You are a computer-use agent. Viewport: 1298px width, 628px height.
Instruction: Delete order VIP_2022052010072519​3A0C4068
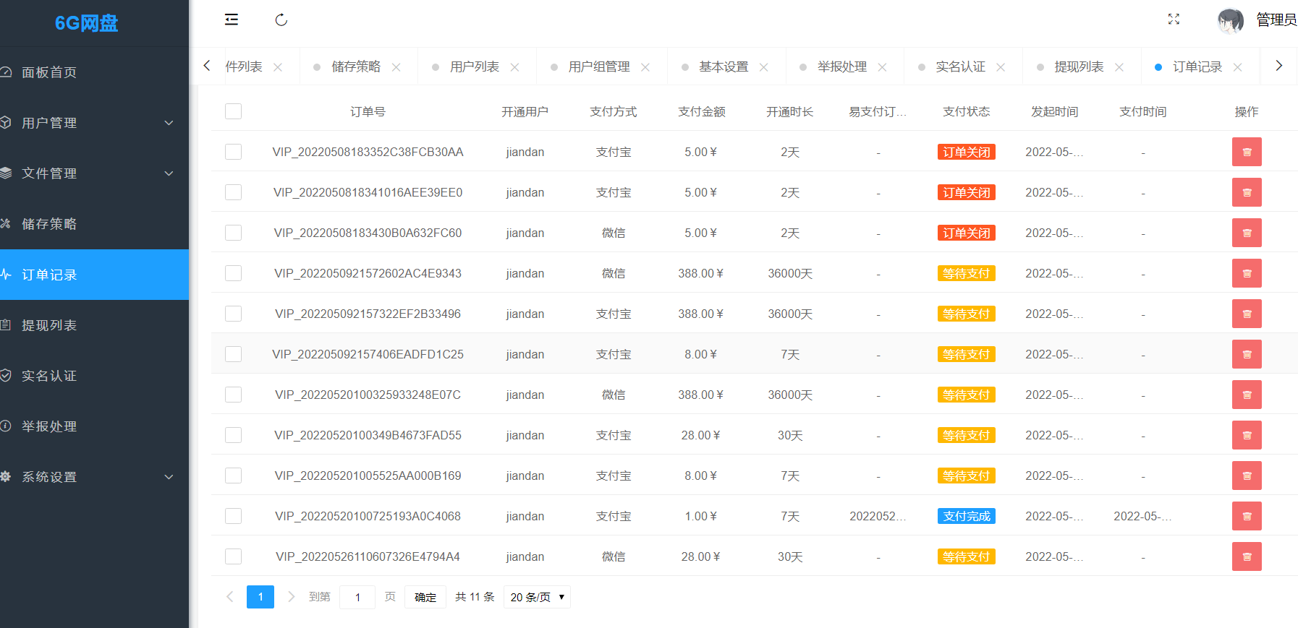point(1247,516)
